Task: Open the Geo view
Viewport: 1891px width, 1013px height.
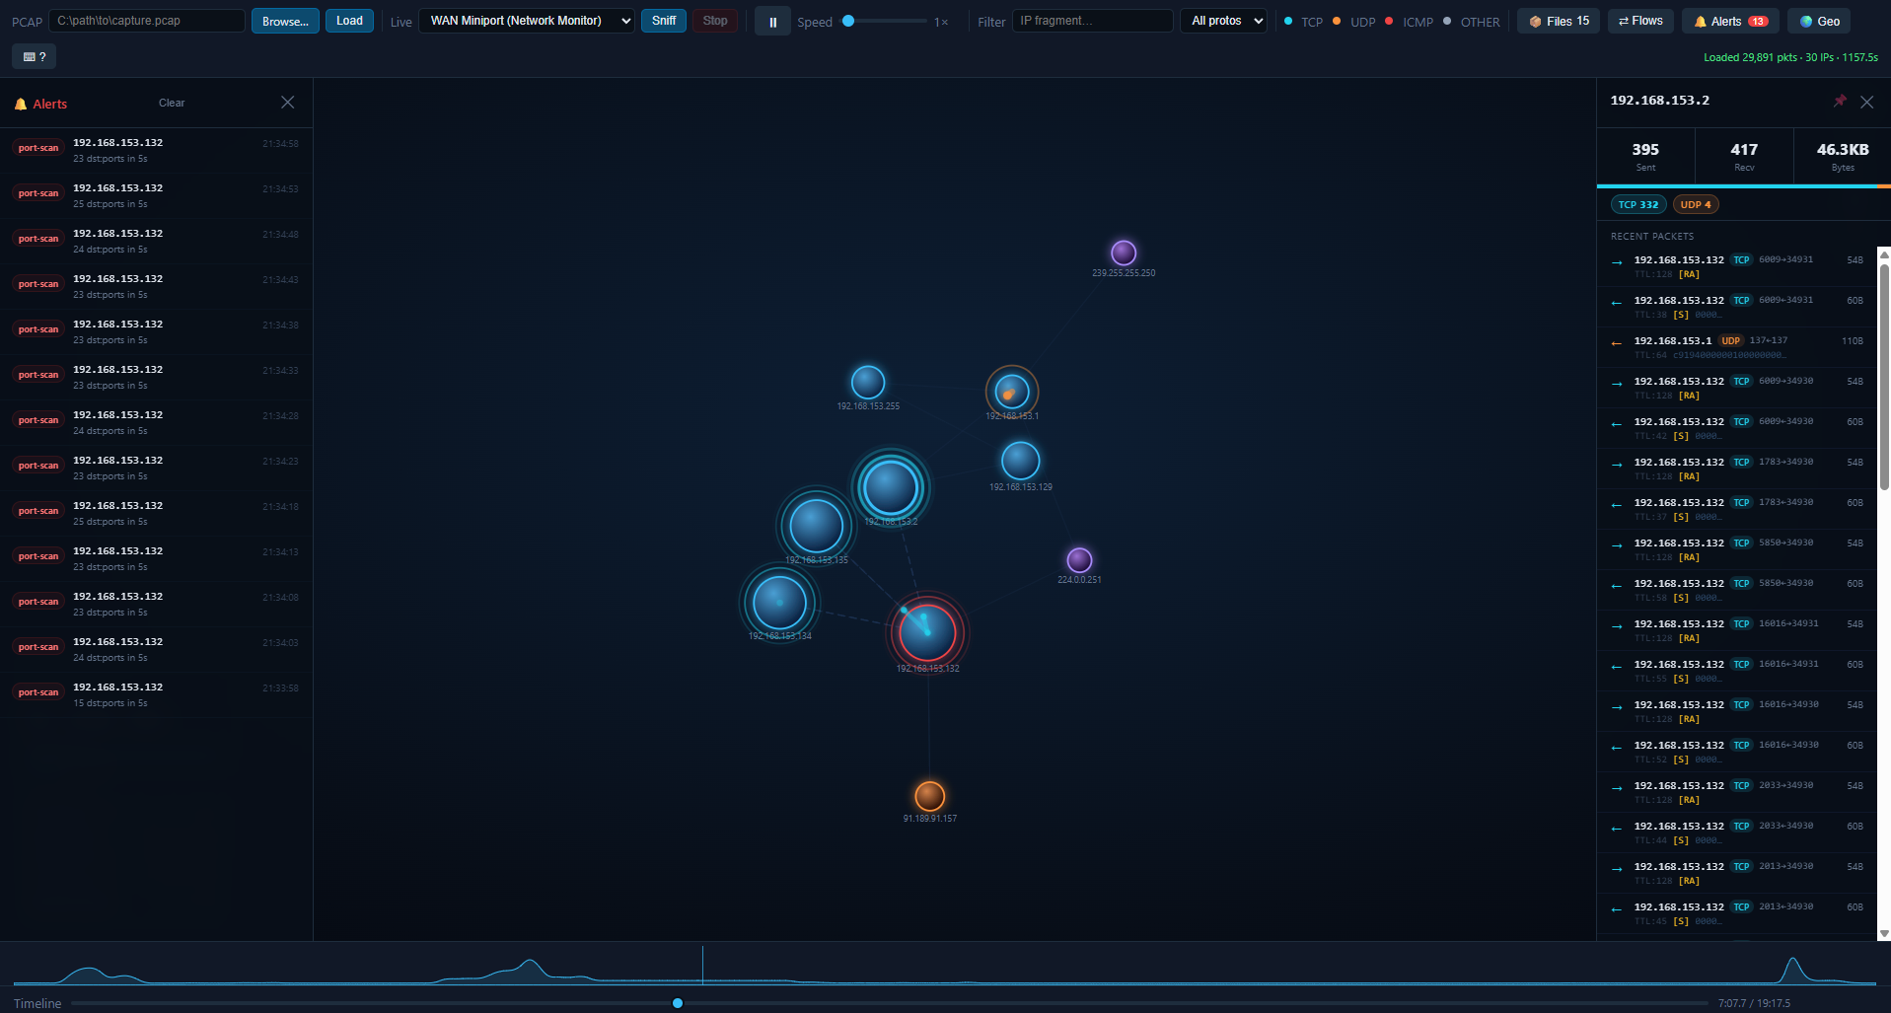Action: tap(1819, 21)
